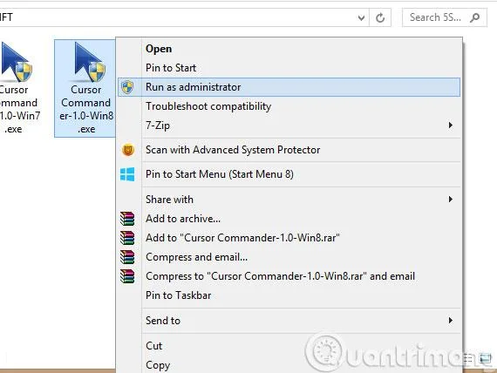
Task: Click WinRAR icon beside Add to Cursor Commander rar
Action: tap(127, 238)
